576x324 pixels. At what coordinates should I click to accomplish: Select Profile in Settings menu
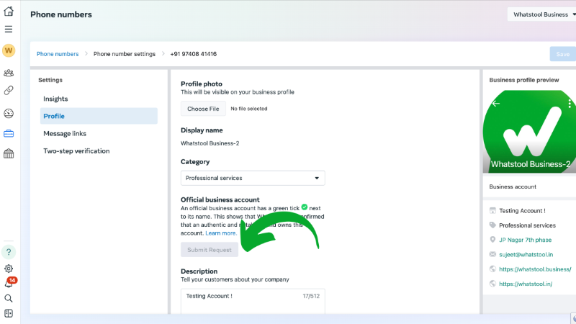(99, 116)
